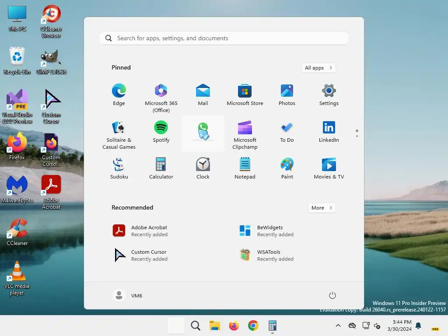Click muted volume tray icon

(x=377, y=325)
